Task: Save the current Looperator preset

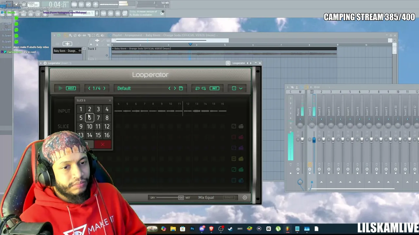Action: [x=181, y=88]
